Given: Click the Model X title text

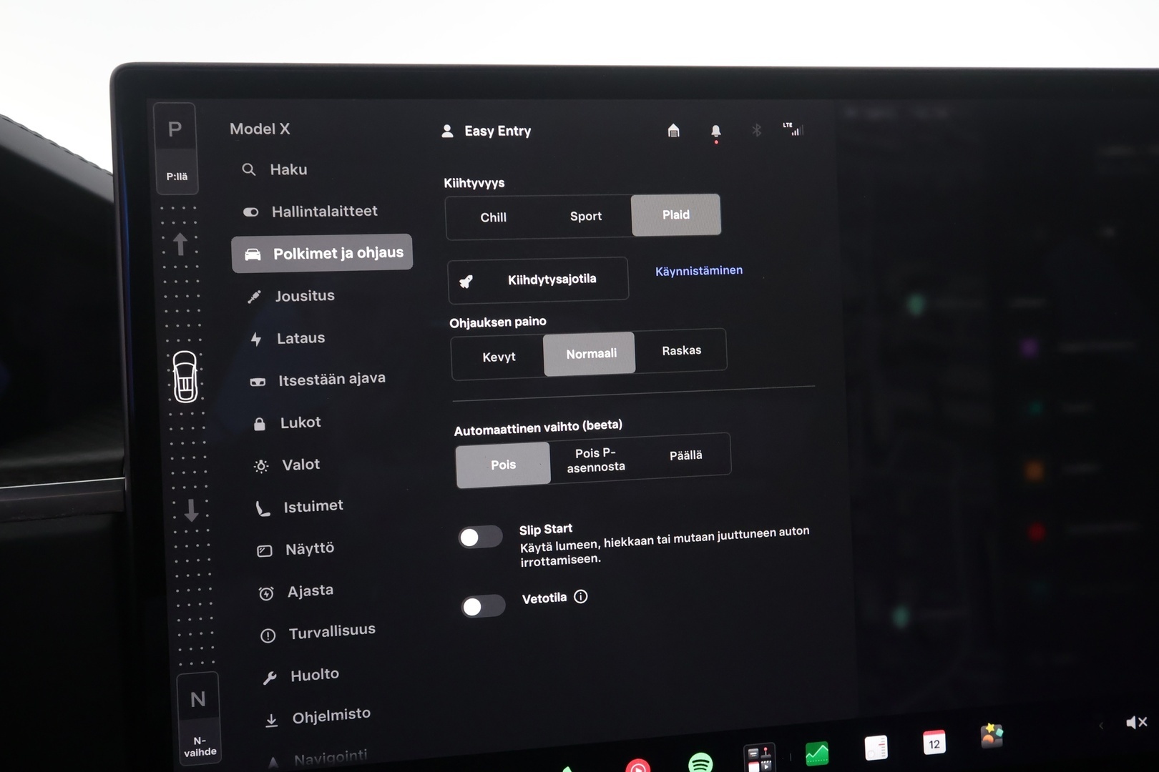Looking at the screenshot, I should coord(260,129).
